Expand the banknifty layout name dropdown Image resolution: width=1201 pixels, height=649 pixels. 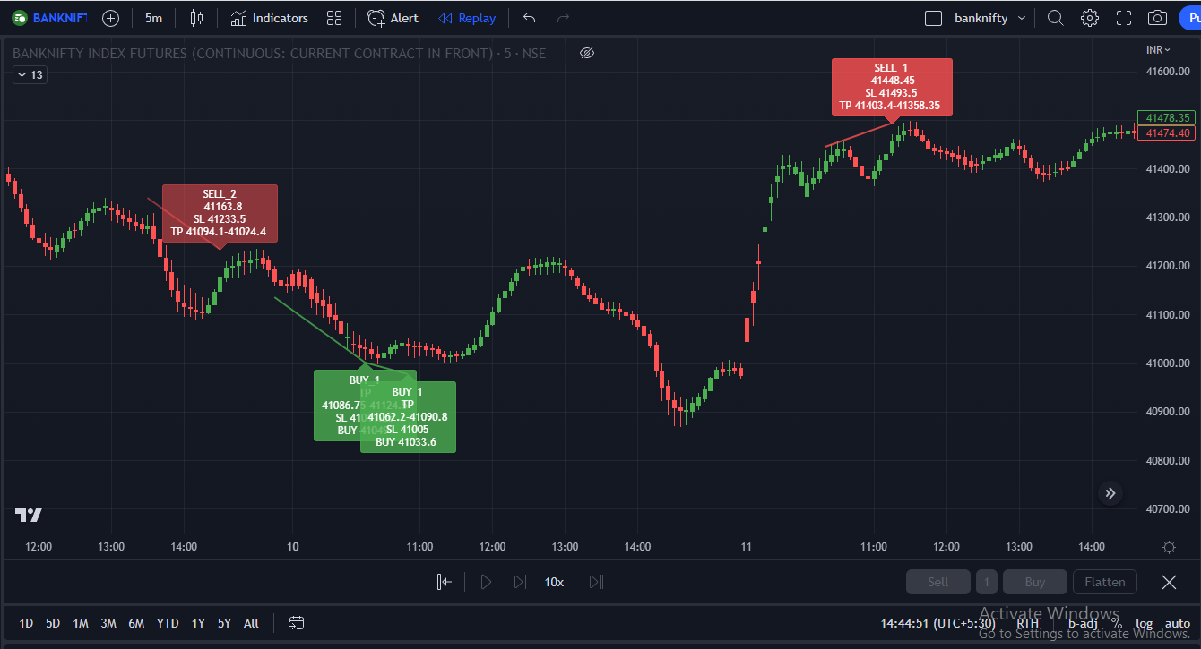click(x=989, y=18)
